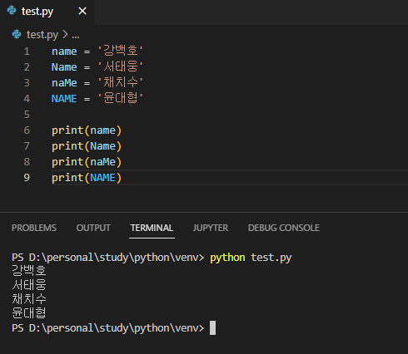
Task: Click line number 9 in the gutter
Action: [x=27, y=178]
